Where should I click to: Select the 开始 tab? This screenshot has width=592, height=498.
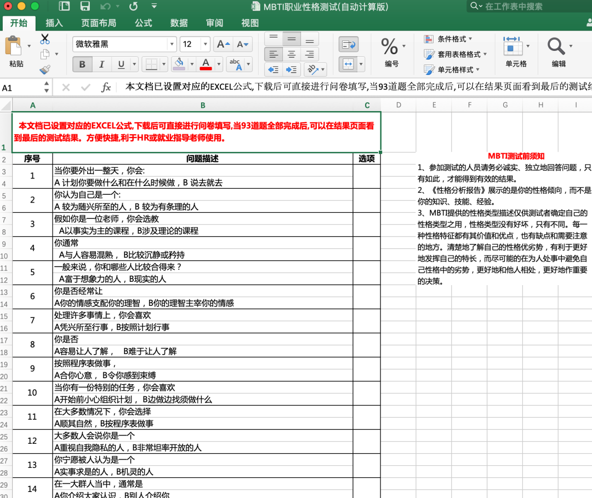click(19, 23)
